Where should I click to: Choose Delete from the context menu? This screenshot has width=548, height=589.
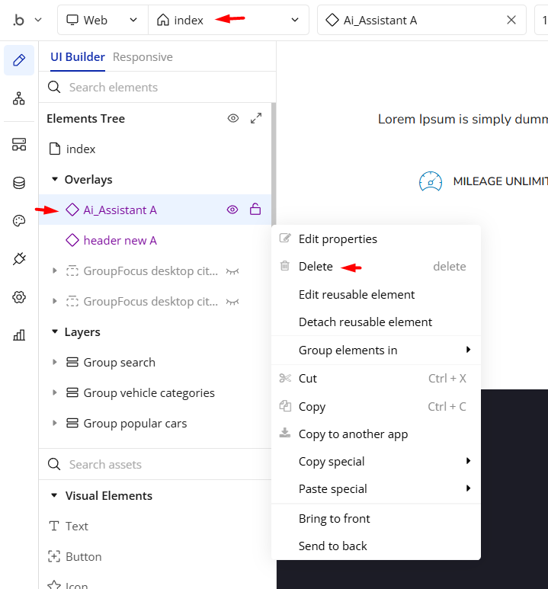click(316, 267)
